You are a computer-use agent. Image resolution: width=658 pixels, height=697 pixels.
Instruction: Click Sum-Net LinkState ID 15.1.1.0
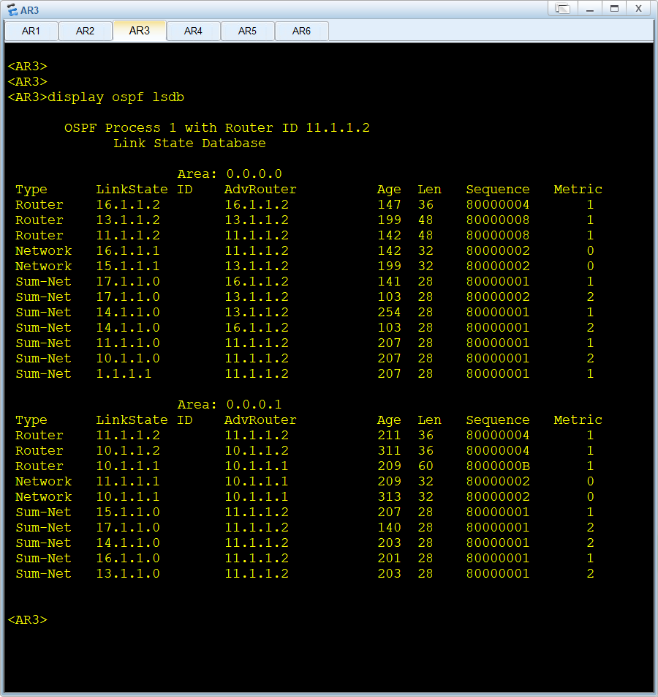point(129,512)
